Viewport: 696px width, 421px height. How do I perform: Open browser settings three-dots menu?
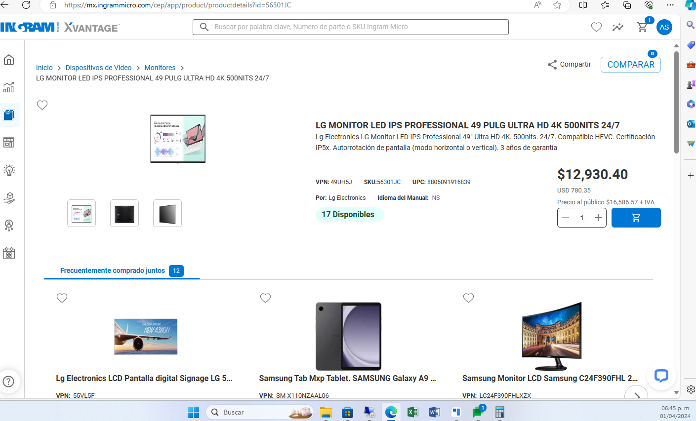(670, 5)
